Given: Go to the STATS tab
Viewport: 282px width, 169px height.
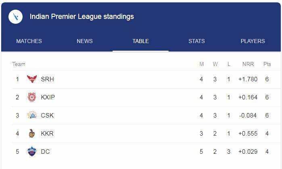Looking at the screenshot, I should (x=196, y=41).
